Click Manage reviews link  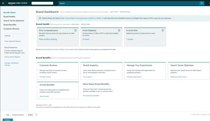tap(45, 77)
